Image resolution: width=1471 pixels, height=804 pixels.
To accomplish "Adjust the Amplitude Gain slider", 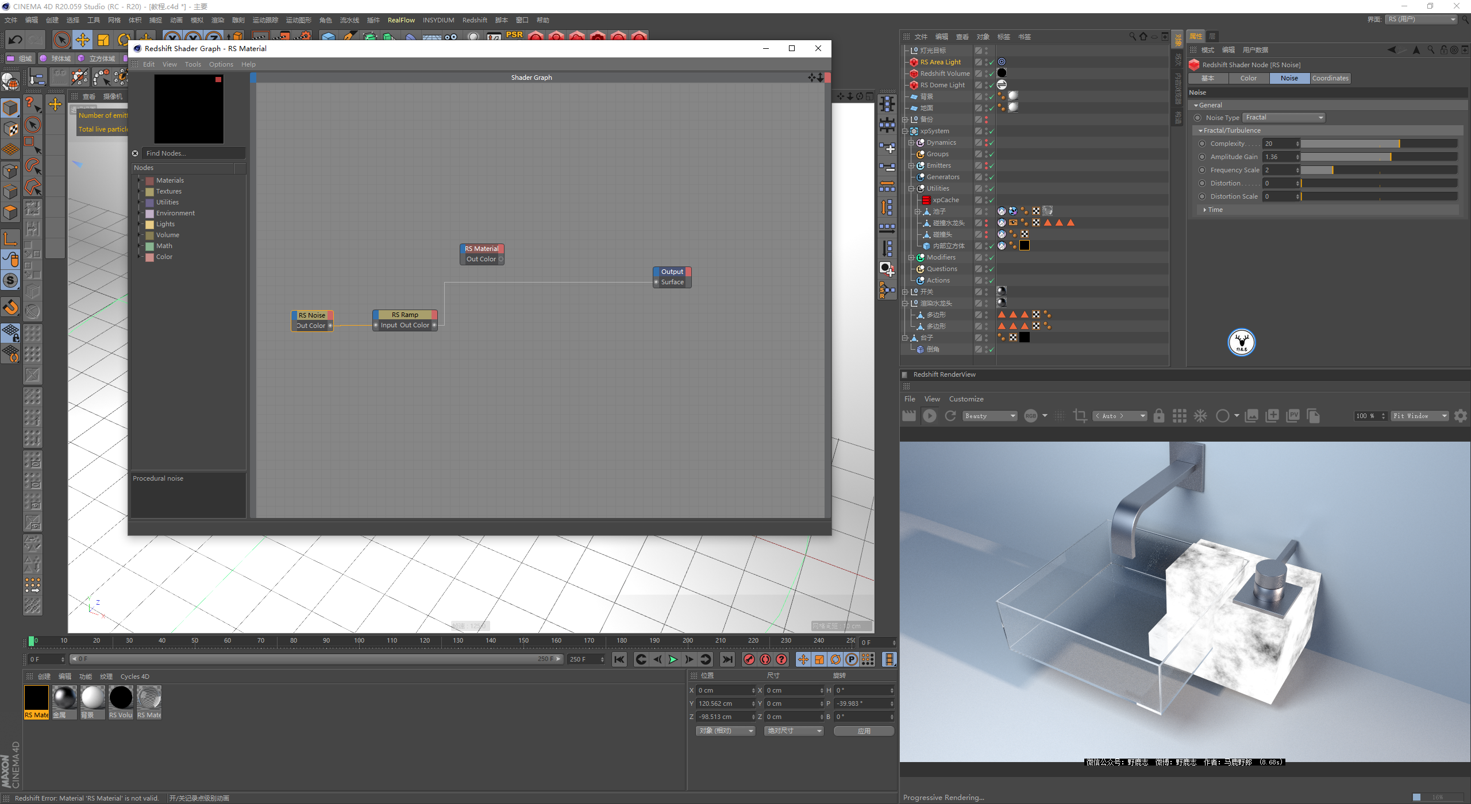I will pyautogui.click(x=1378, y=157).
